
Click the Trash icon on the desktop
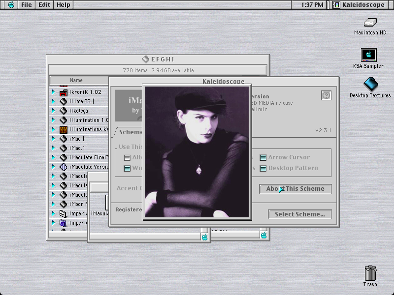(x=370, y=273)
